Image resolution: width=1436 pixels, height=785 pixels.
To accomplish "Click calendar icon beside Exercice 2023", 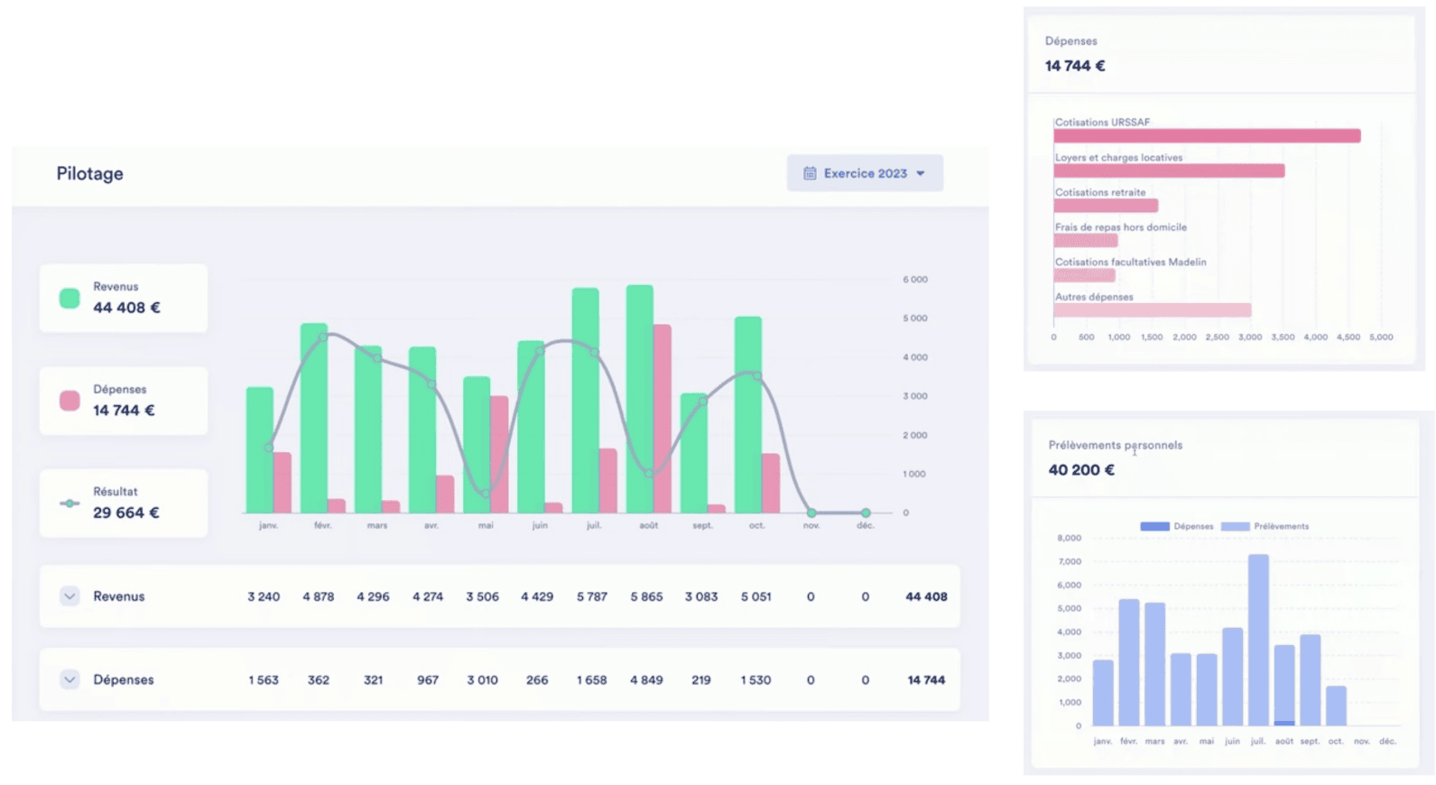I will click(x=810, y=173).
